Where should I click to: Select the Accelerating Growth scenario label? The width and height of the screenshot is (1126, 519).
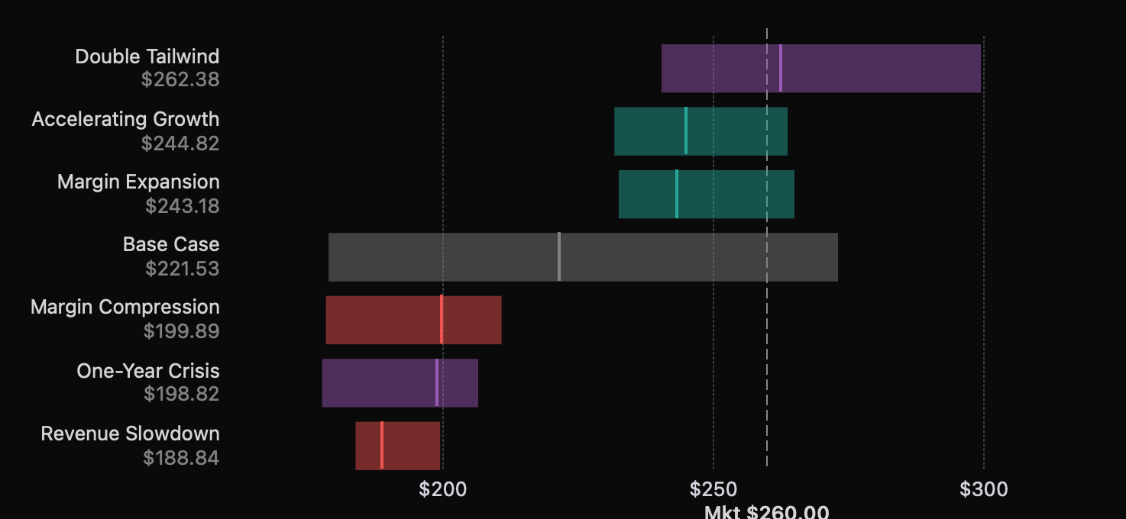[125, 120]
